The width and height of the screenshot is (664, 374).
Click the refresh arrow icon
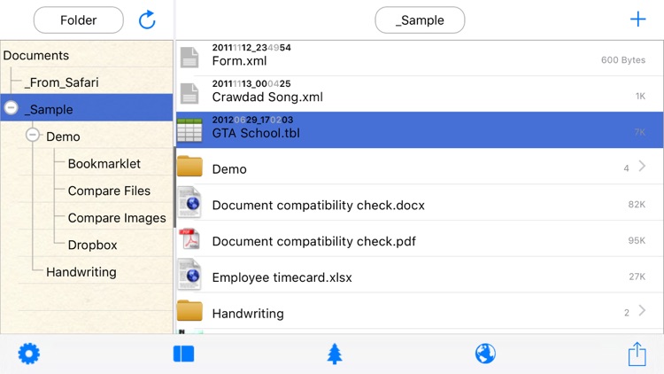point(147,19)
